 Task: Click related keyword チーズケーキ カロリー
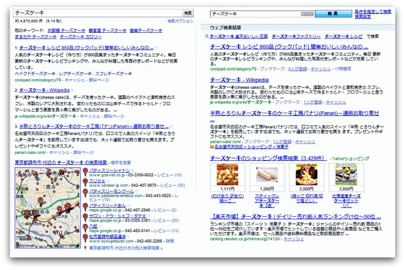point(81,37)
